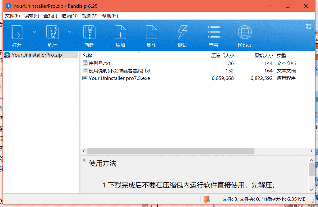Click the status bar text 文件: 3, 文件夹: 0

(x=241, y=199)
